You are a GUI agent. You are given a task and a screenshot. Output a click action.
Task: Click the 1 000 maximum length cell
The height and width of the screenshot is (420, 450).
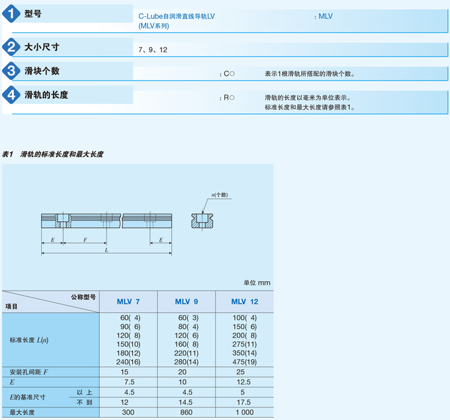(x=244, y=413)
